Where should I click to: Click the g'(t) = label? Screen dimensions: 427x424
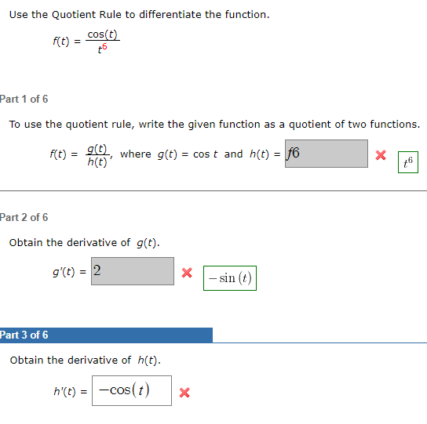[69, 272]
